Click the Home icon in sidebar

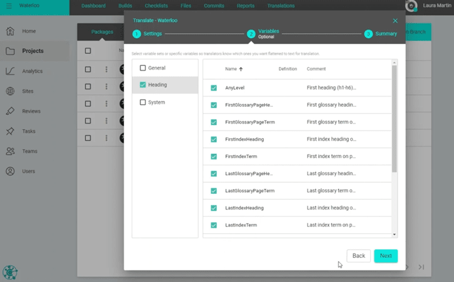point(10,31)
